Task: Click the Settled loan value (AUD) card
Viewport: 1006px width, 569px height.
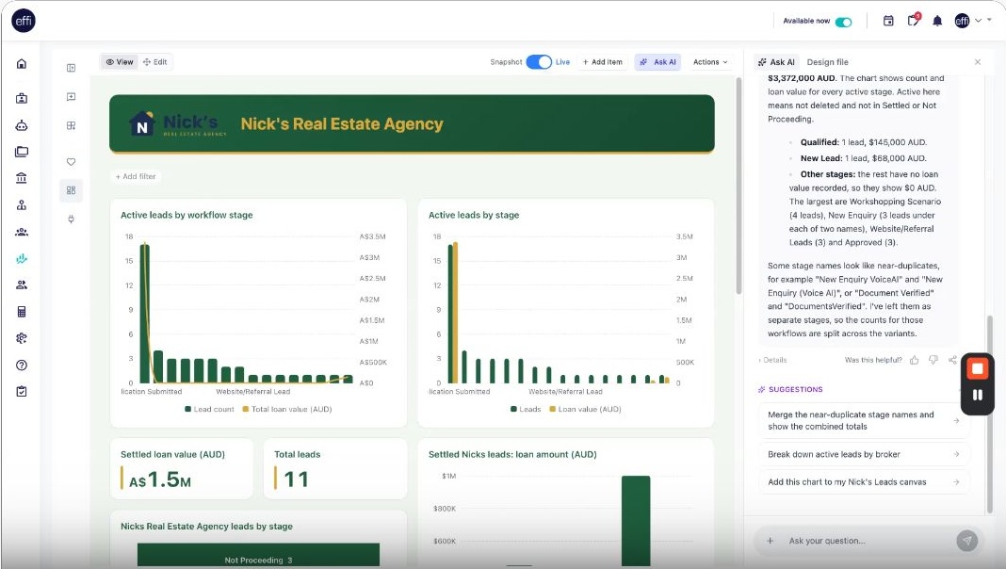Action: click(x=182, y=469)
